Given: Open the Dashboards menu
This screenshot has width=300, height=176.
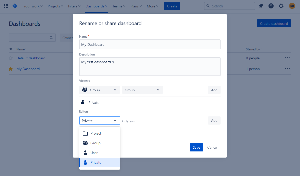Looking at the screenshot, I should (96, 6).
